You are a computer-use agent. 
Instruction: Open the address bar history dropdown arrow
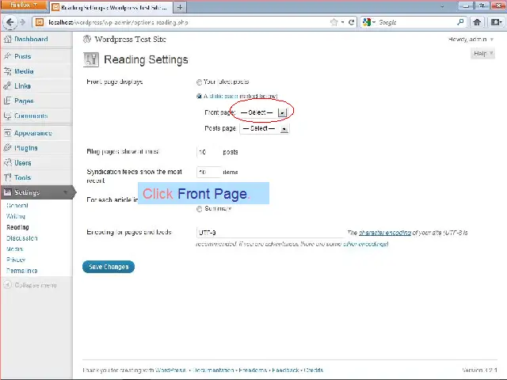click(343, 22)
